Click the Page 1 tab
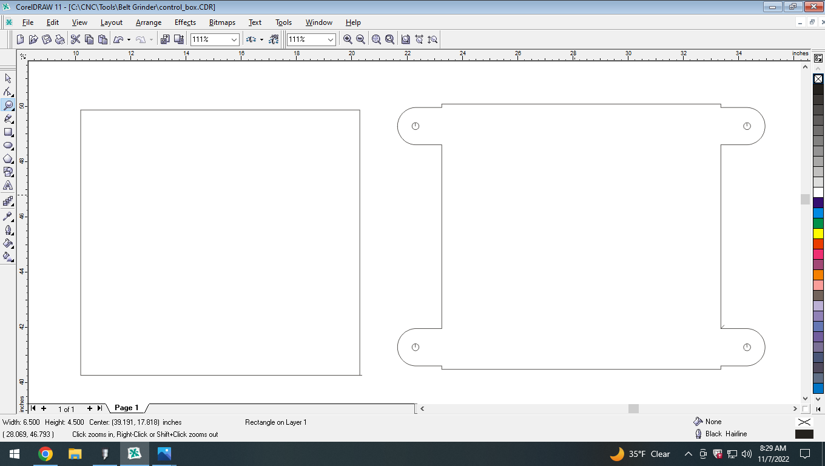This screenshot has width=825, height=466. click(x=126, y=408)
